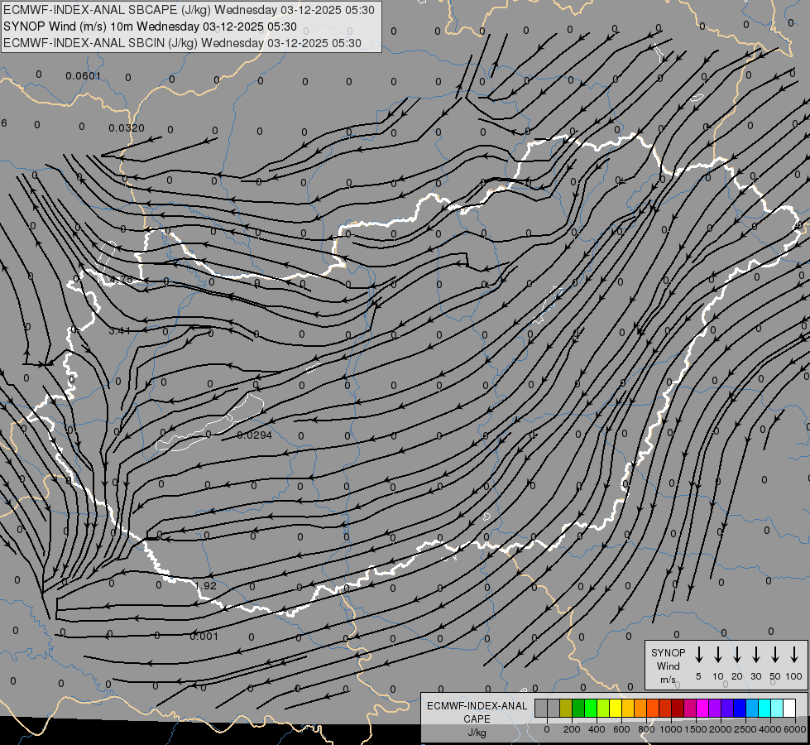This screenshot has height=745, width=810.
Task: Click the 'SYNOP Wind m/s' legend label
Action: (x=668, y=666)
